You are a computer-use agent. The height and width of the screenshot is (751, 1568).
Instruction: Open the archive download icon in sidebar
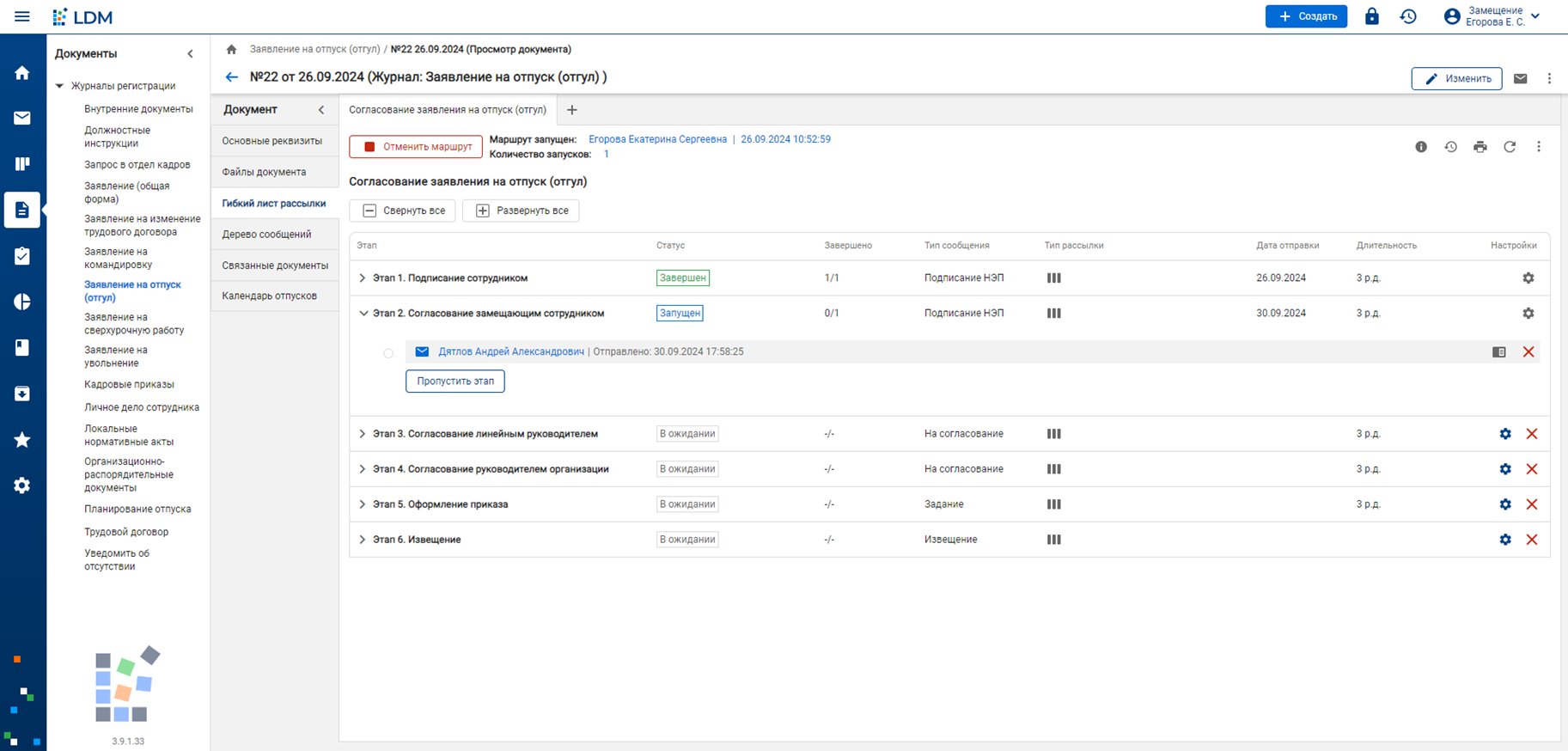(22, 394)
